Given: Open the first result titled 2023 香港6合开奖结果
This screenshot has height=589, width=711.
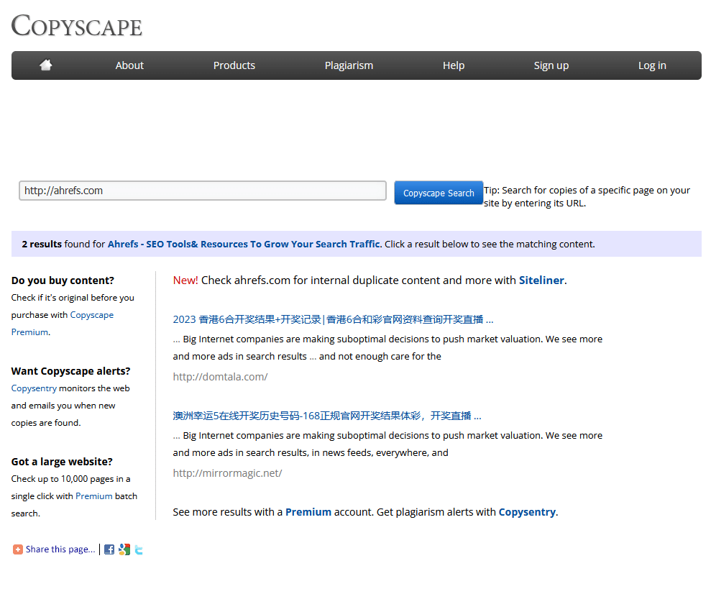Looking at the screenshot, I should click(333, 319).
